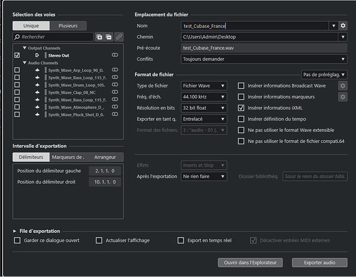This screenshot has height=277, width=356.
Task: Click track icon for Synth_Wave_Clap_08_NC
Action: pos(37,93)
